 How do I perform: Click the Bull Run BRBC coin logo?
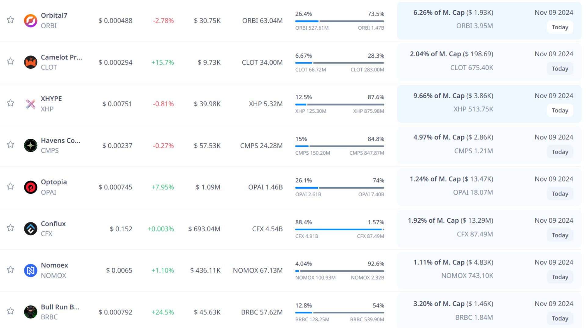(x=31, y=312)
